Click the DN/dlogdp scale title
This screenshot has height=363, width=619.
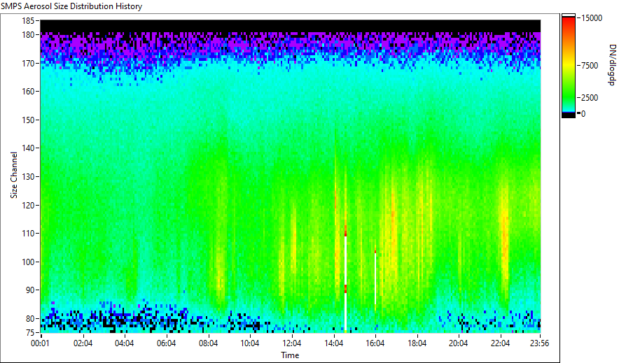612,64
